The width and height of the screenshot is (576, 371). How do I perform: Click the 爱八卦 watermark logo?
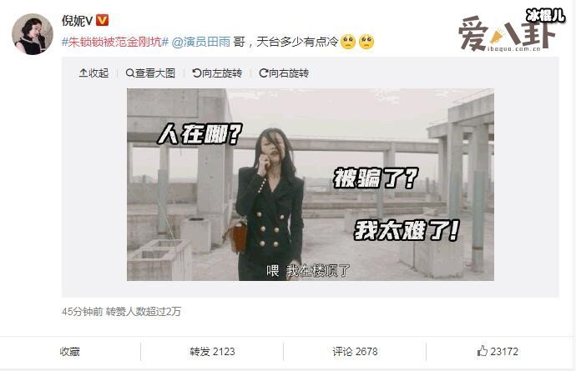512,31
